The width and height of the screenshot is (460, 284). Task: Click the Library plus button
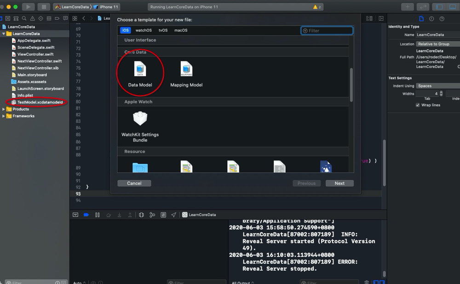click(408, 7)
